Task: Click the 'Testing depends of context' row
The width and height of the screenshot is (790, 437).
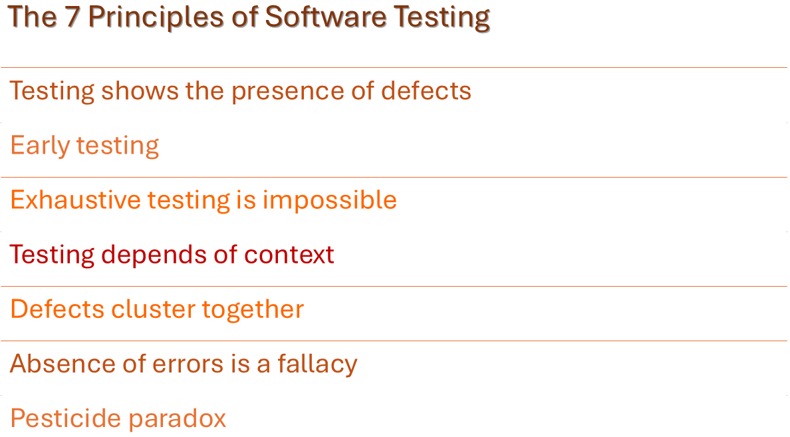Action: tap(172, 254)
